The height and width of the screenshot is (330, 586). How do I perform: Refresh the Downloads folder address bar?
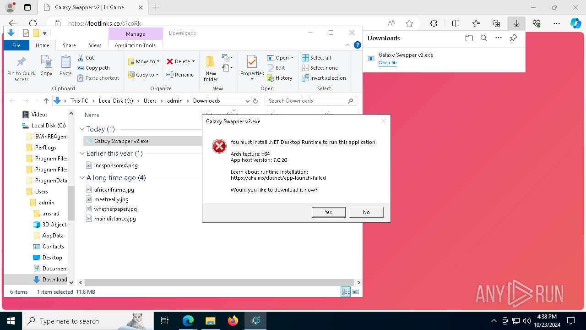[x=255, y=101]
